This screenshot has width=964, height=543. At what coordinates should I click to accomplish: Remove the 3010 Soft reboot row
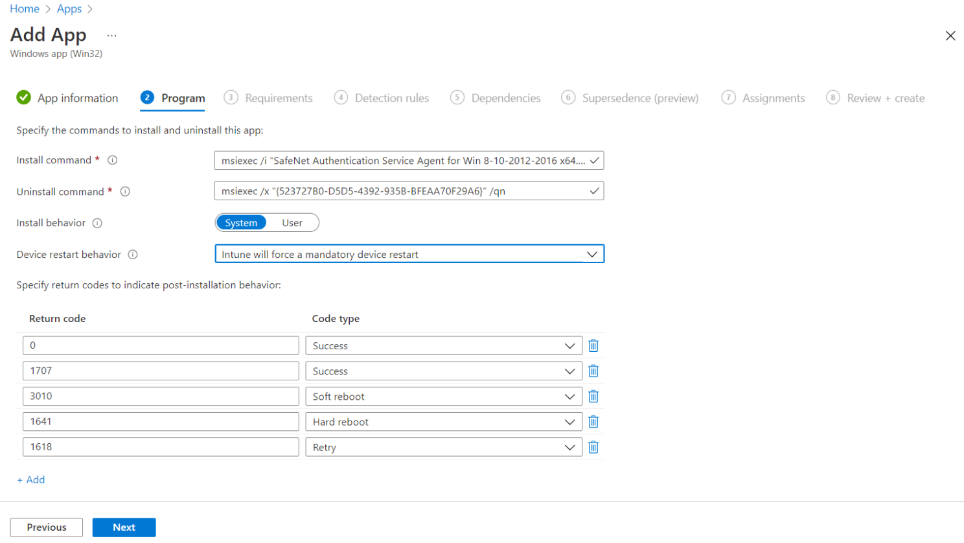593,397
